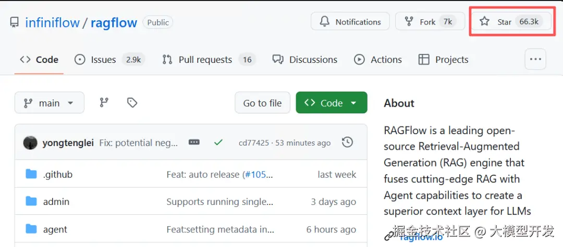Open the admin folder
This screenshot has width=563, height=247.
pos(56,202)
